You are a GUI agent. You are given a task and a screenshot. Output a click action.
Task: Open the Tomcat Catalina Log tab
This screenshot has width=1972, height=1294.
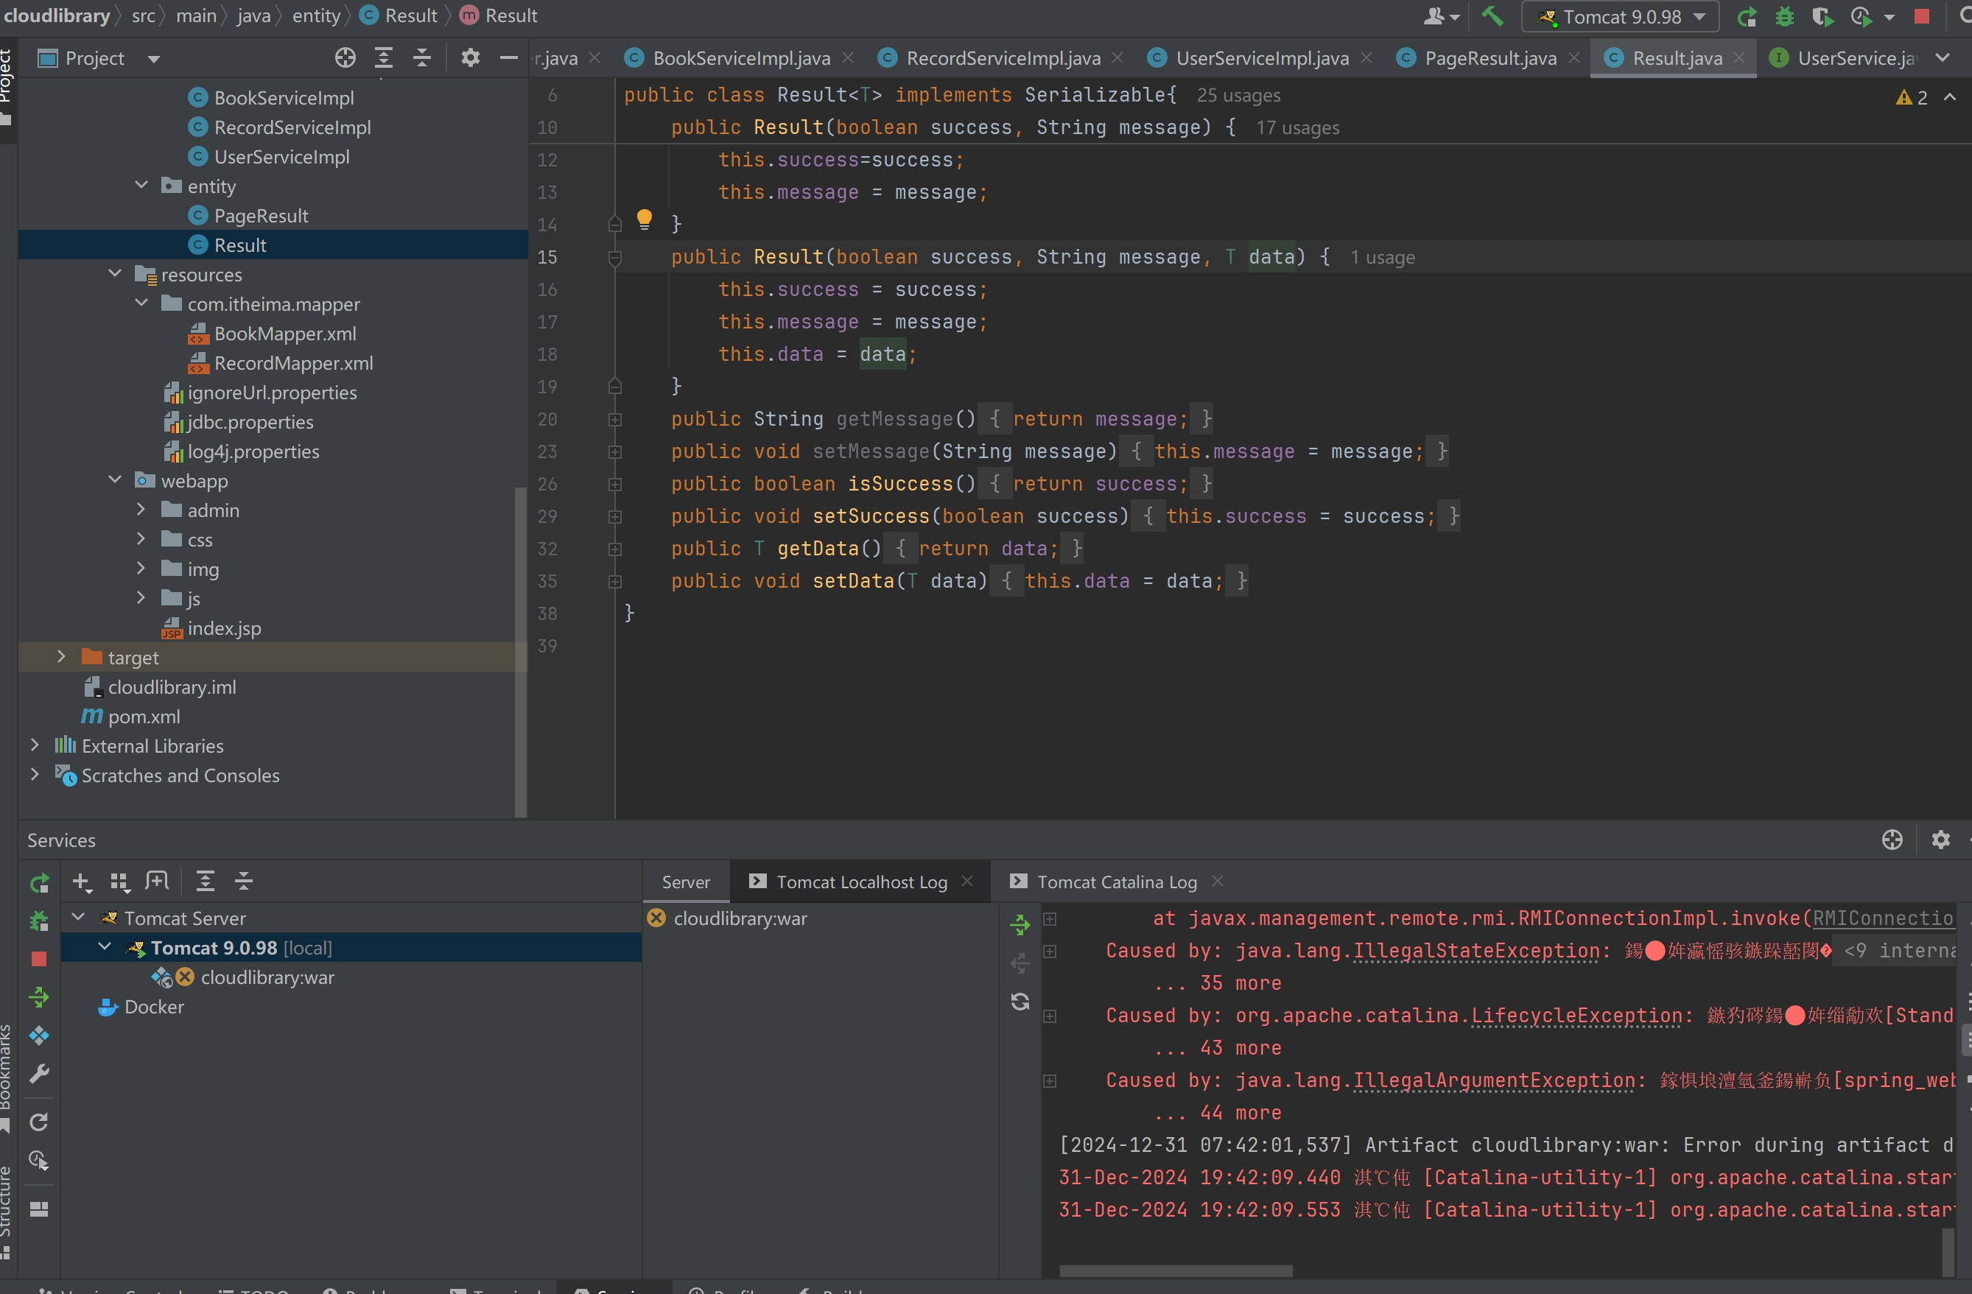(x=1116, y=882)
